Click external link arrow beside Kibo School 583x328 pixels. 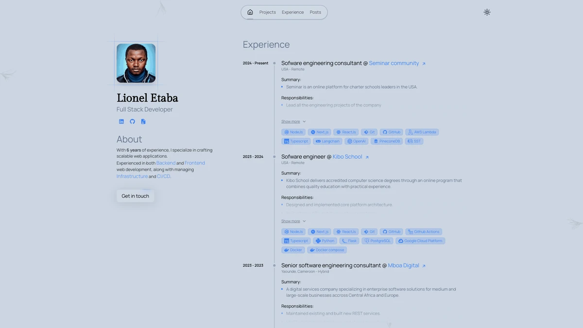pos(367,157)
